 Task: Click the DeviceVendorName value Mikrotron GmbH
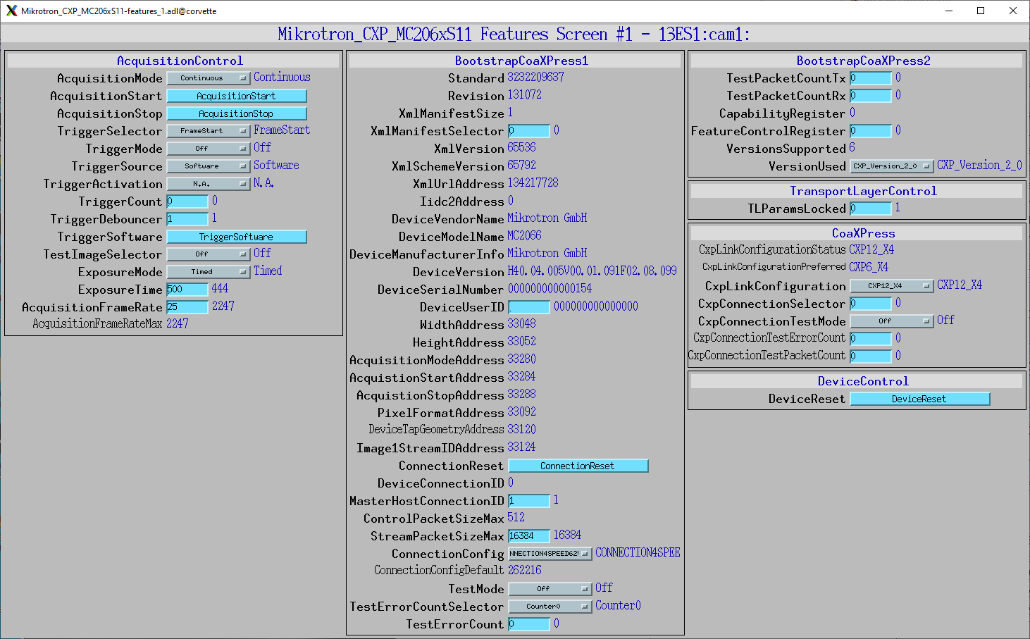point(547,218)
